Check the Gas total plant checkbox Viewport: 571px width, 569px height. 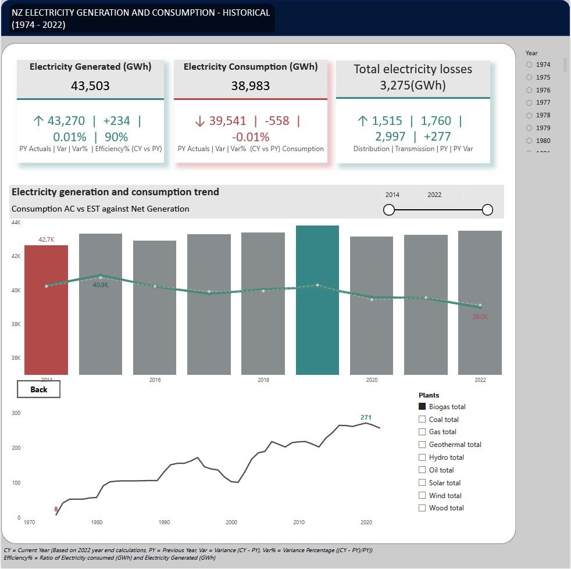tap(422, 432)
